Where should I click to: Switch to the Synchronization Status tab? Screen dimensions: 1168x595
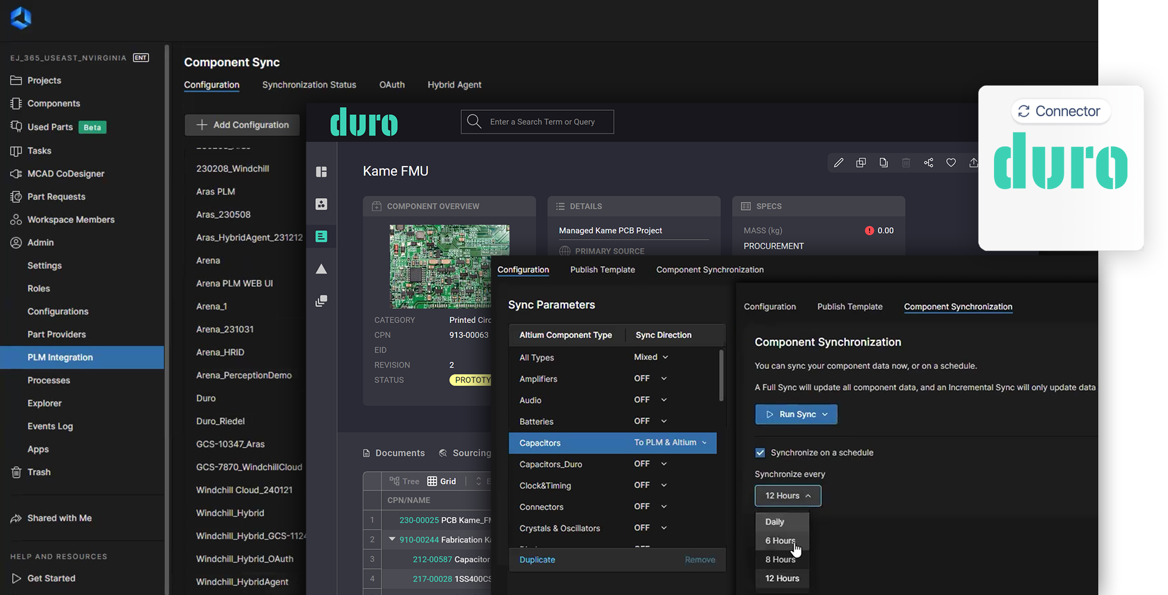pos(309,84)
